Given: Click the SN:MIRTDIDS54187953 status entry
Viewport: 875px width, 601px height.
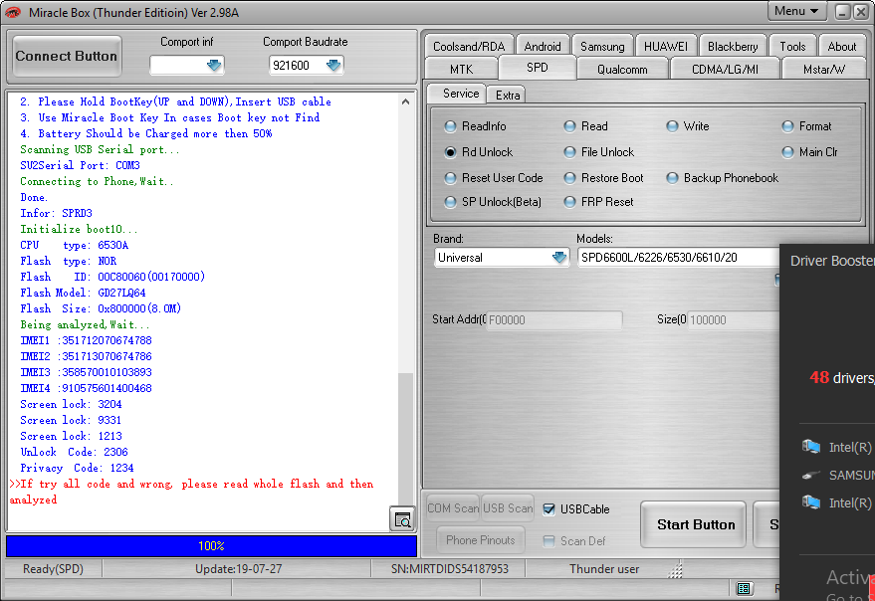Looking at the screenshot, I should coord(449,569).
